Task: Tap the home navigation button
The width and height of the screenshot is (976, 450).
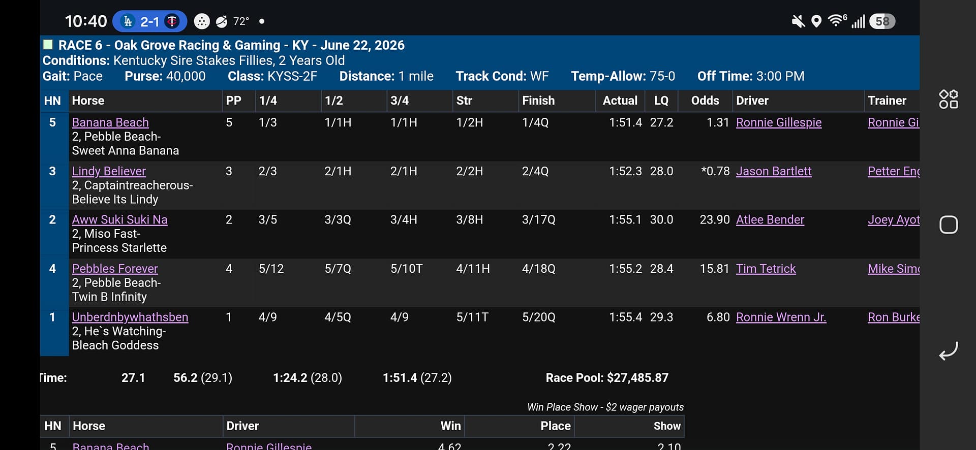Action: tap(949, 225)
